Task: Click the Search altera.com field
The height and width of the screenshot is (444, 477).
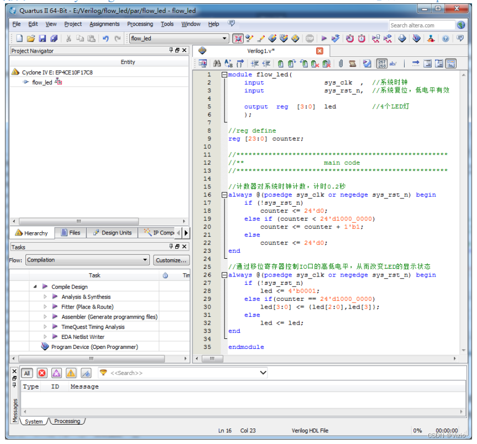Action: point(421,25)
